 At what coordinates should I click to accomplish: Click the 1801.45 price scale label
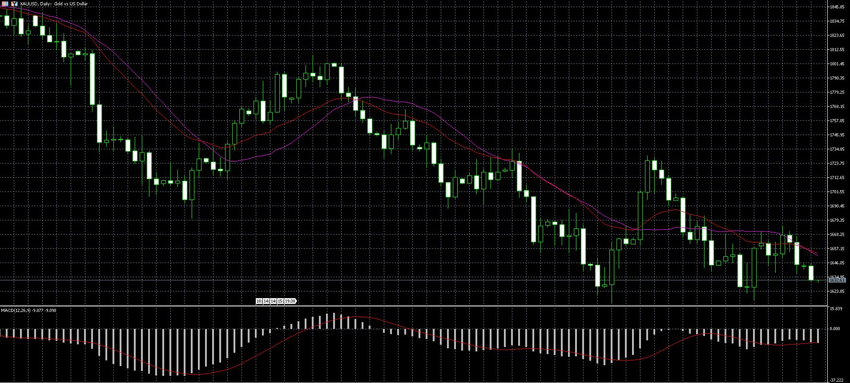pyautogui.click(x=837, y=64)
